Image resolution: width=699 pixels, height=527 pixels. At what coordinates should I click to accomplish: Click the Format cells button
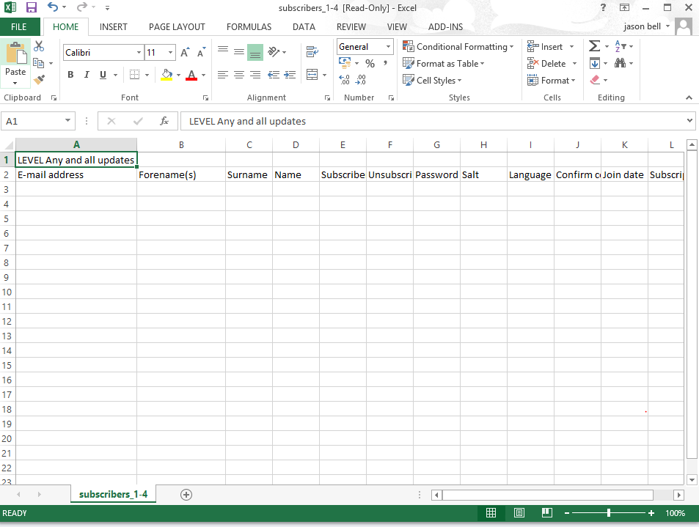click(552, 80)
